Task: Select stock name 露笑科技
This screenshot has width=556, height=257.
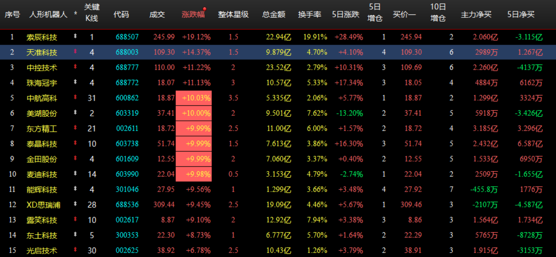Action: click(x=42, y=220)
